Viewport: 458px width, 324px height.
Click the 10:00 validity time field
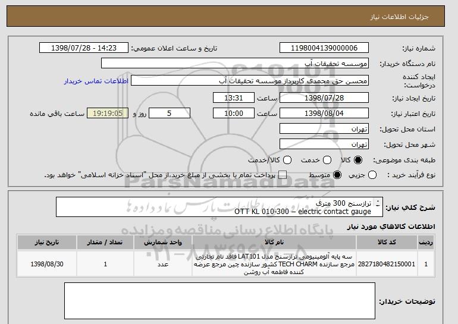click(234, 114)
